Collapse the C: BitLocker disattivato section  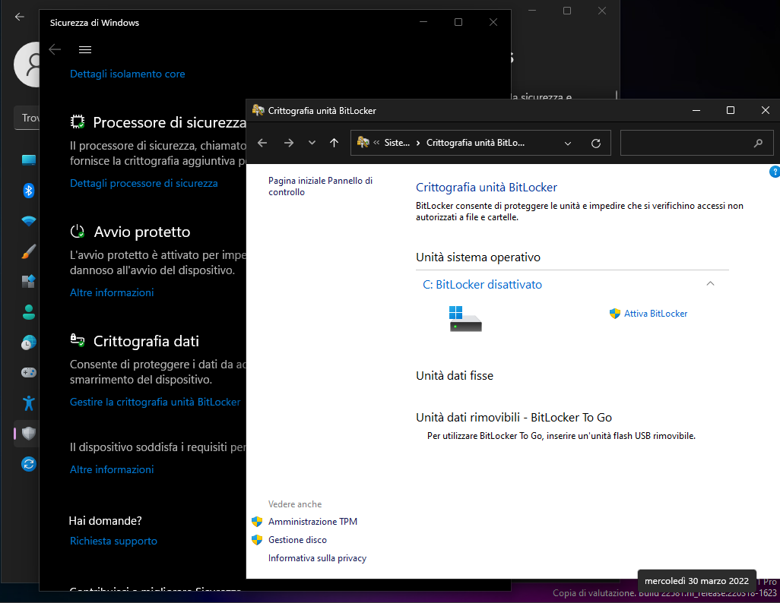tap(710, 284)
